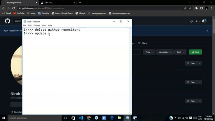Star the first listed repository

point(191,63)
